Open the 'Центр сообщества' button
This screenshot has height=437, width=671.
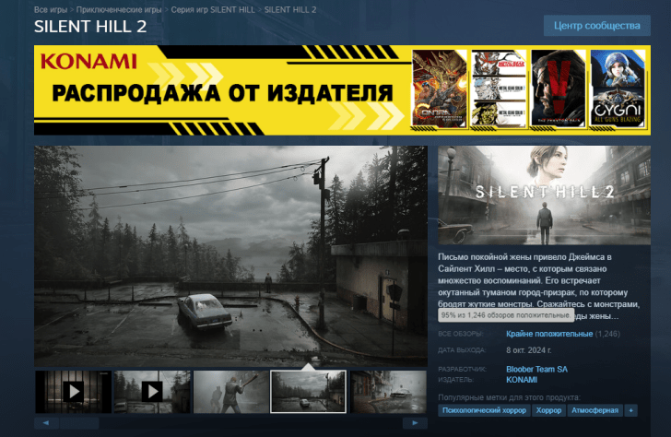click(597, 26)
